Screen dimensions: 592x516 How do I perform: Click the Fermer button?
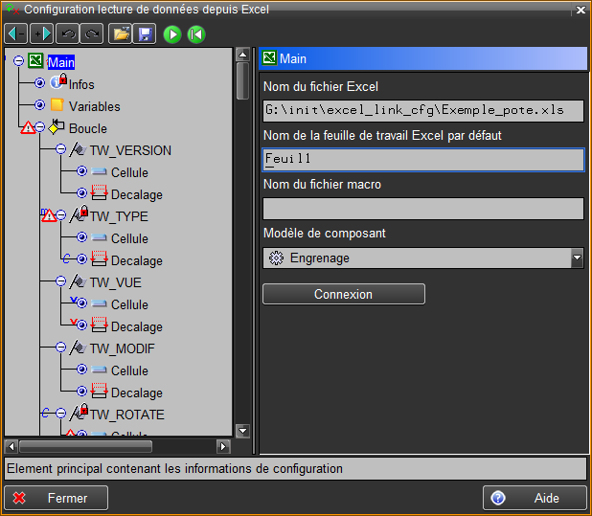point(57,498)
